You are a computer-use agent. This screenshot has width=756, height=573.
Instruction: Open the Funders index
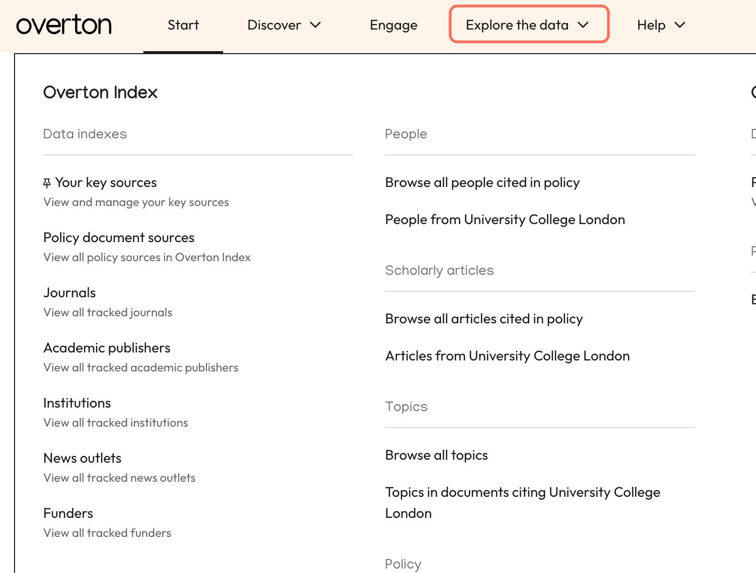coord(68,513)
